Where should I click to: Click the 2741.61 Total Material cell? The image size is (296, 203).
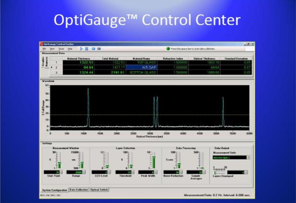[x=110, y=73]
